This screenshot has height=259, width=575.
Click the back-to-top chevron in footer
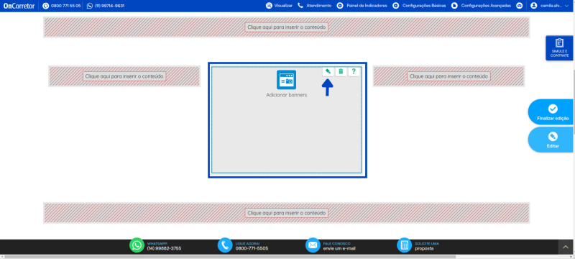(566, 247)
